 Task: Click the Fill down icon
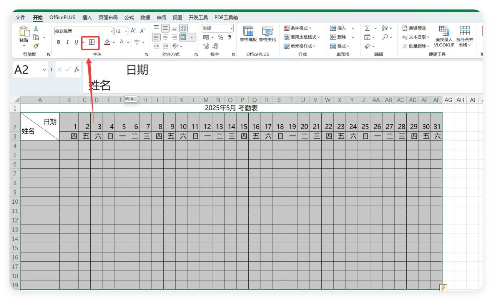367,37
